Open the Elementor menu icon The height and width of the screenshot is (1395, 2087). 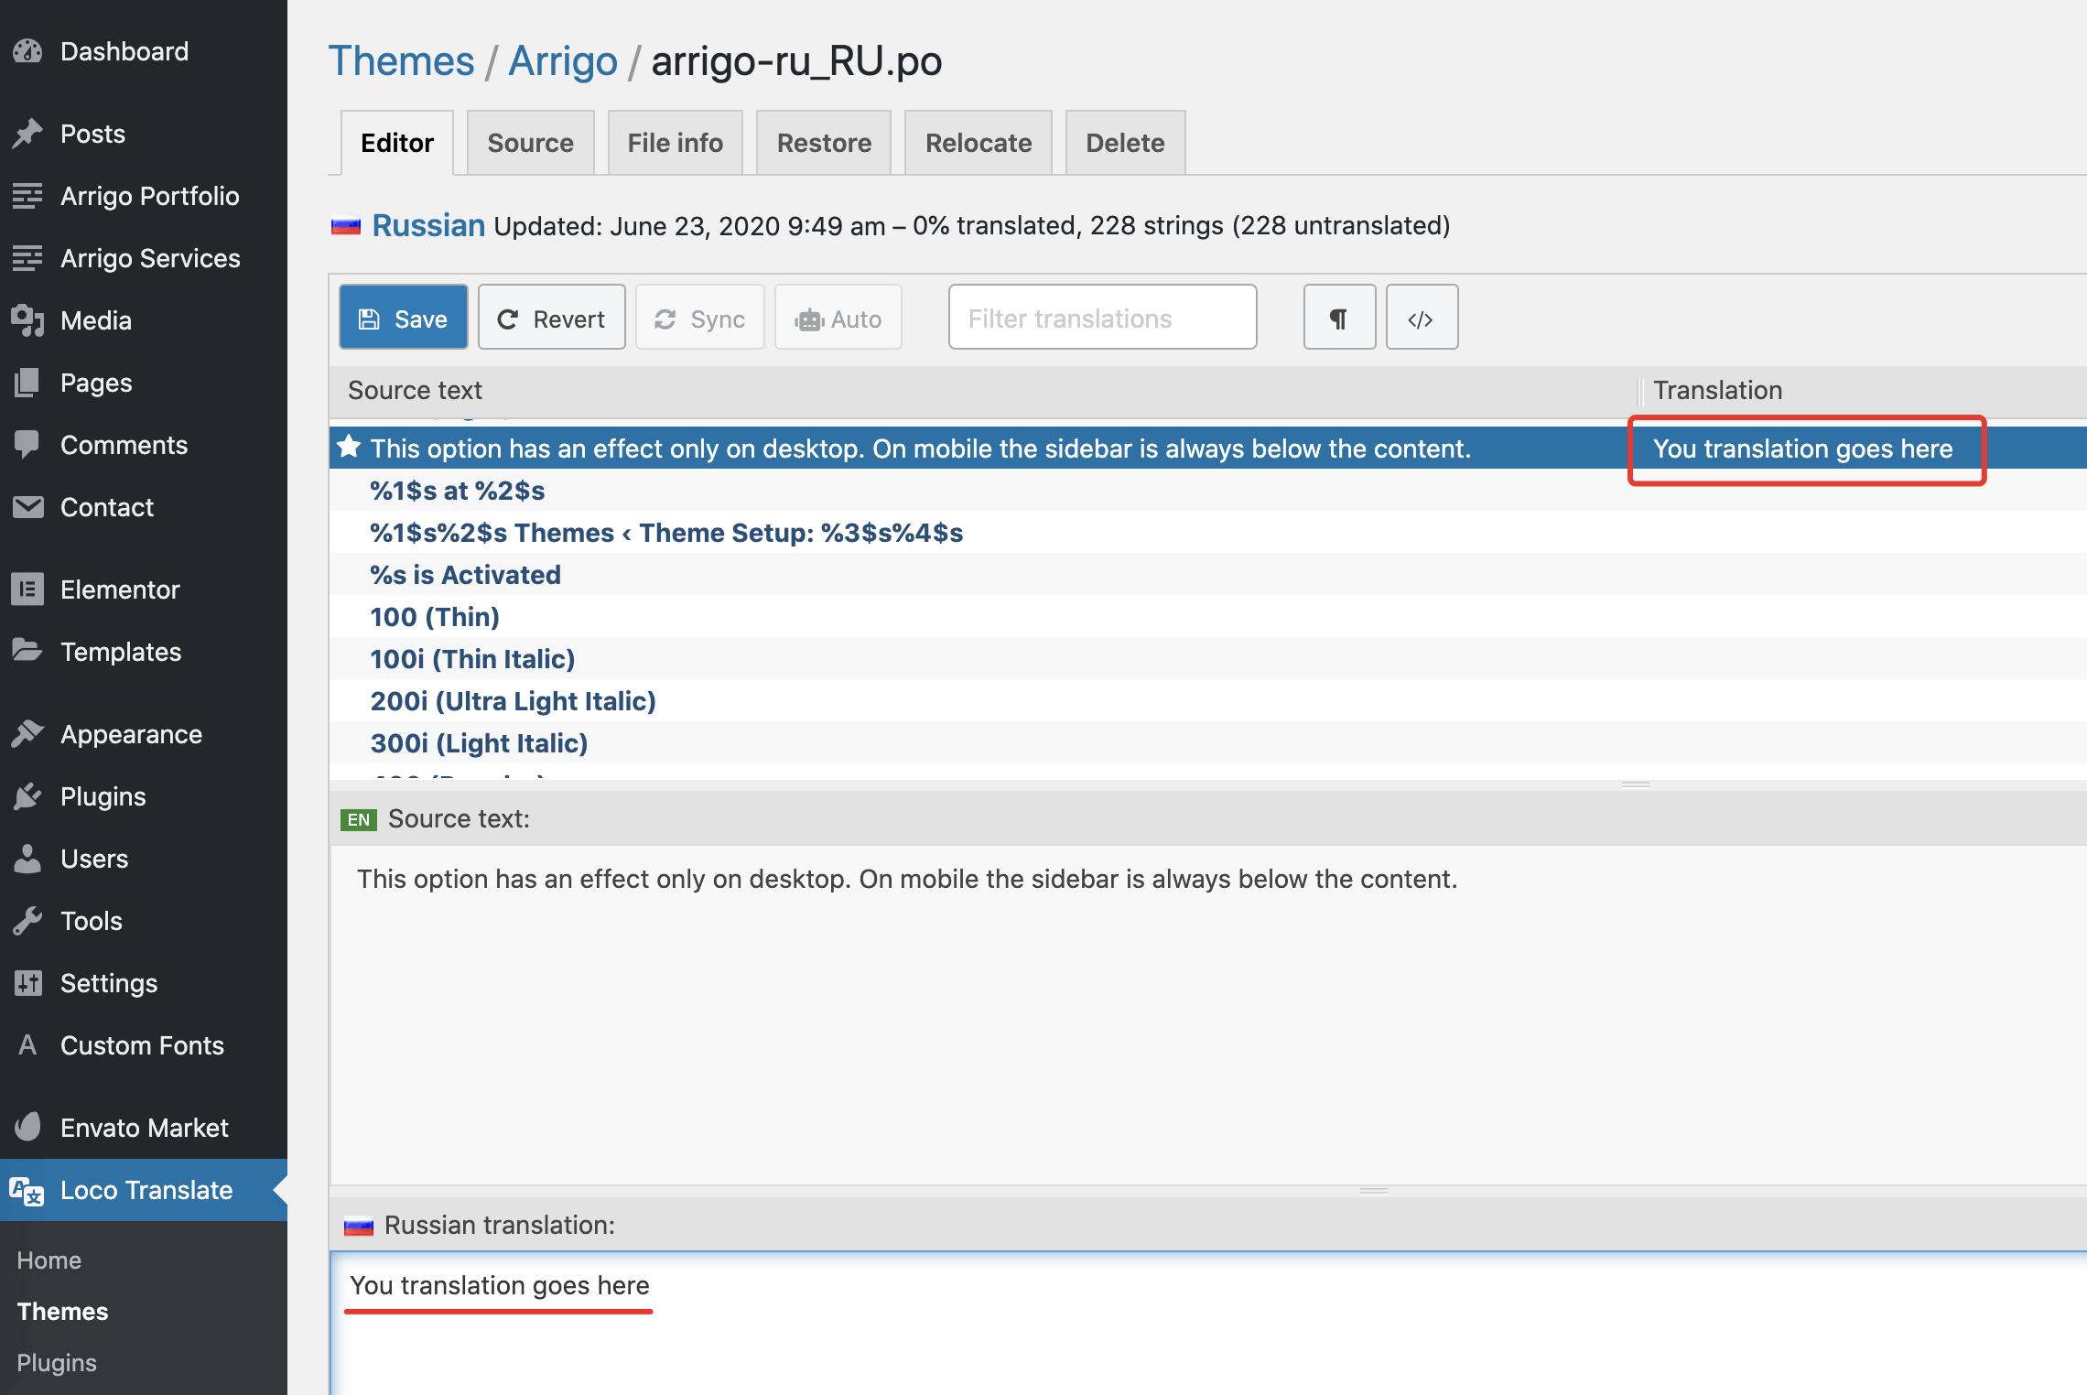pos(27,589)
